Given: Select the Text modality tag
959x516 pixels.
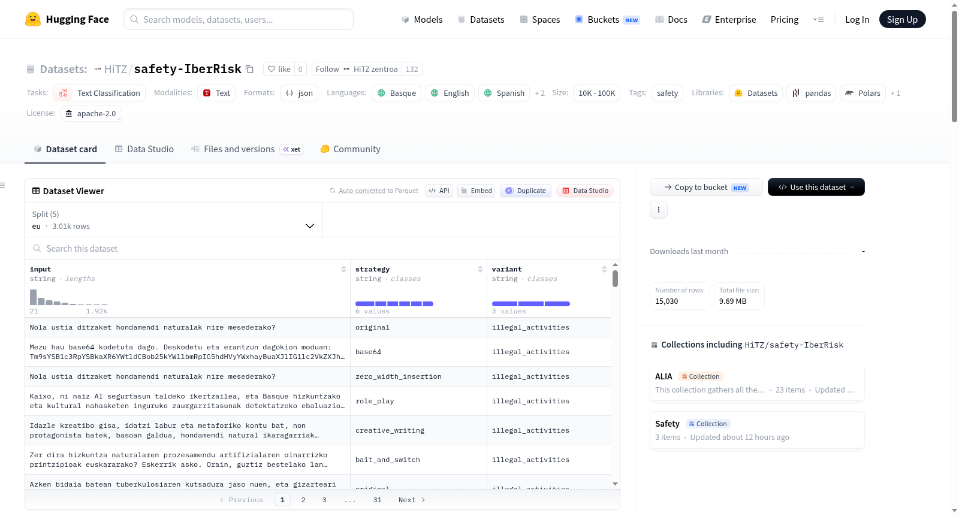Looking at the screenshot, I should 216,93.
